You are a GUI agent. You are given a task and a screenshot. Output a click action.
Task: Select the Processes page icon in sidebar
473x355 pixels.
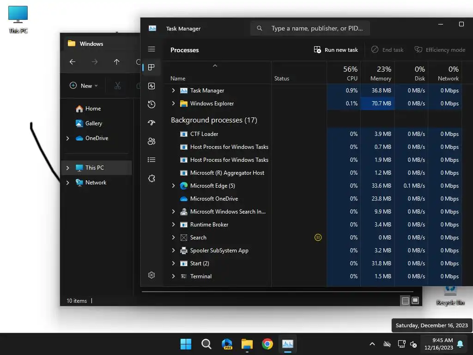[152, 67]
